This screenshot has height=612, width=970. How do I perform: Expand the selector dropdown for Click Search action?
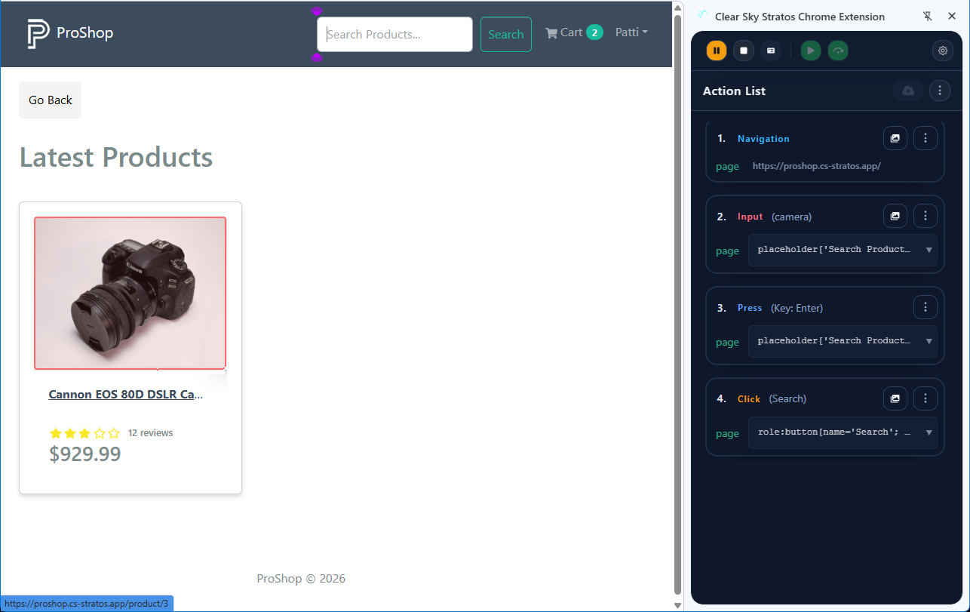point(929,432)
